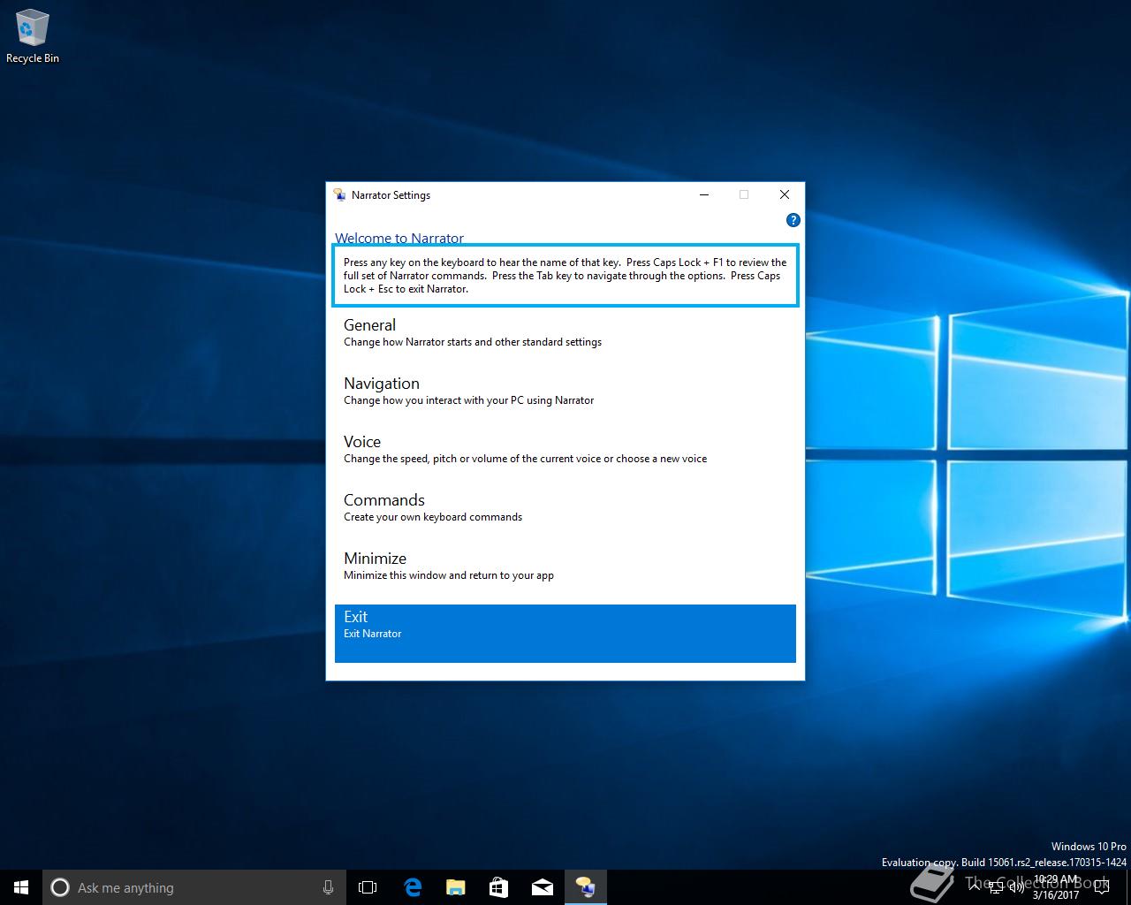Click the Narrator Settings window title text
This screenshot has width=1131, height=905.
pos(391,195)
